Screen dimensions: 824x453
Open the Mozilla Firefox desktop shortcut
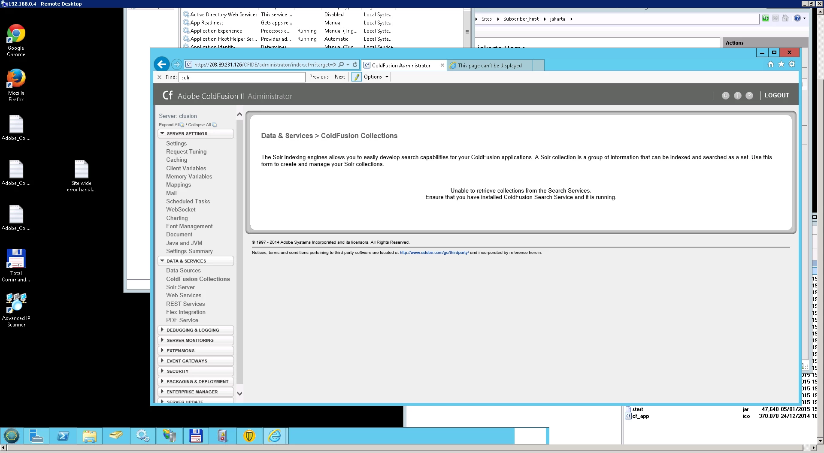point(16,85)
